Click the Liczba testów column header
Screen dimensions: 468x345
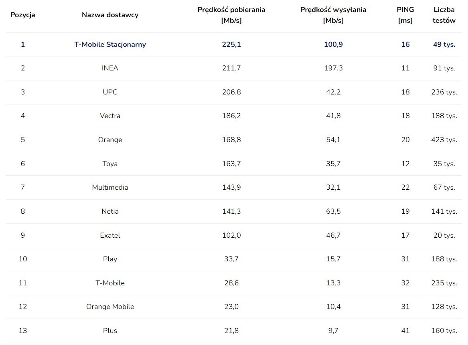coord(444,15)
